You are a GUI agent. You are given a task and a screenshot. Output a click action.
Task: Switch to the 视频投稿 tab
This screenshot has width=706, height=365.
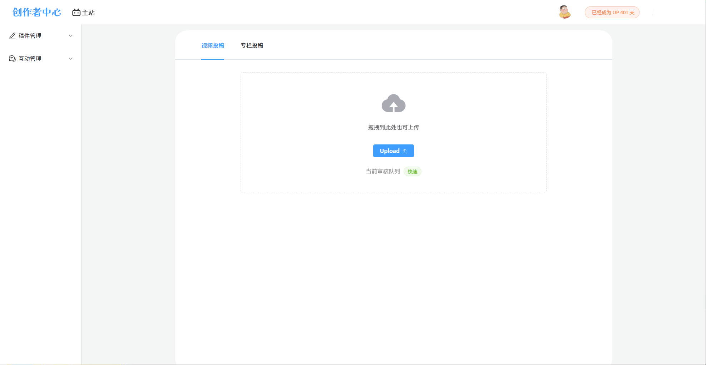pyautogui.click(x=213, y=45)
